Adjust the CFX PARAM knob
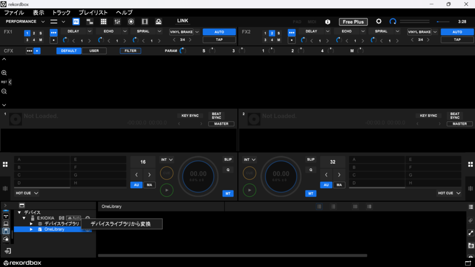Image resolution: width=475 pixels, height=267 pixels. (182, 51)
